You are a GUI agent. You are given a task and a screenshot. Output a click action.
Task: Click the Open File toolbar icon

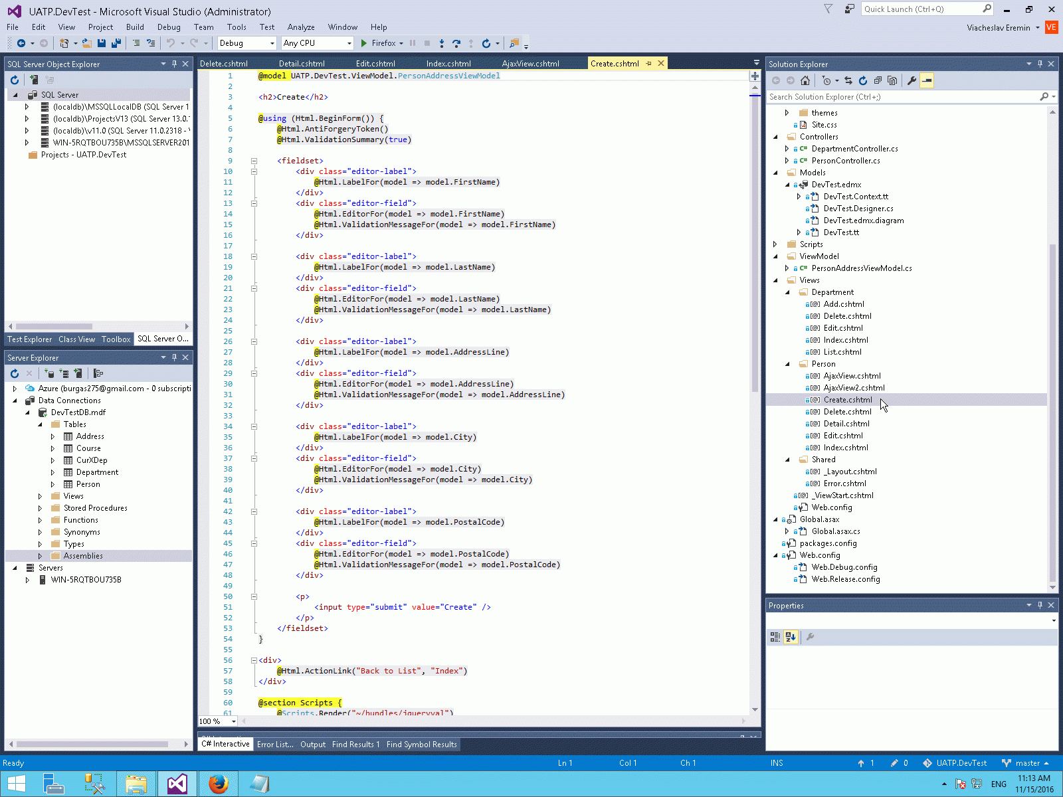(x=86, y=43)
